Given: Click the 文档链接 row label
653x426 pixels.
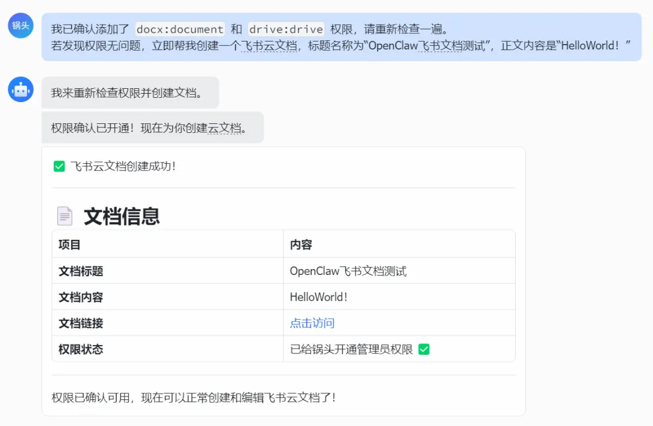Looking at the screenshot, I should tap(81, 323).
